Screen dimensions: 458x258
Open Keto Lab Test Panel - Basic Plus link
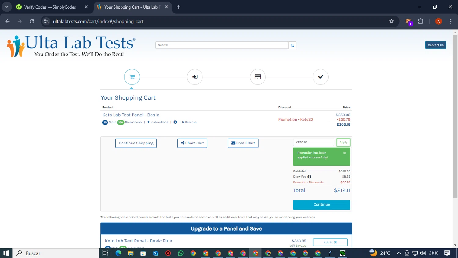point(138,241)
